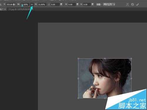The height and width of the screenshot is (110, 147).
Task: Switch to warp mode icon
Action: [x=127, y=4]
